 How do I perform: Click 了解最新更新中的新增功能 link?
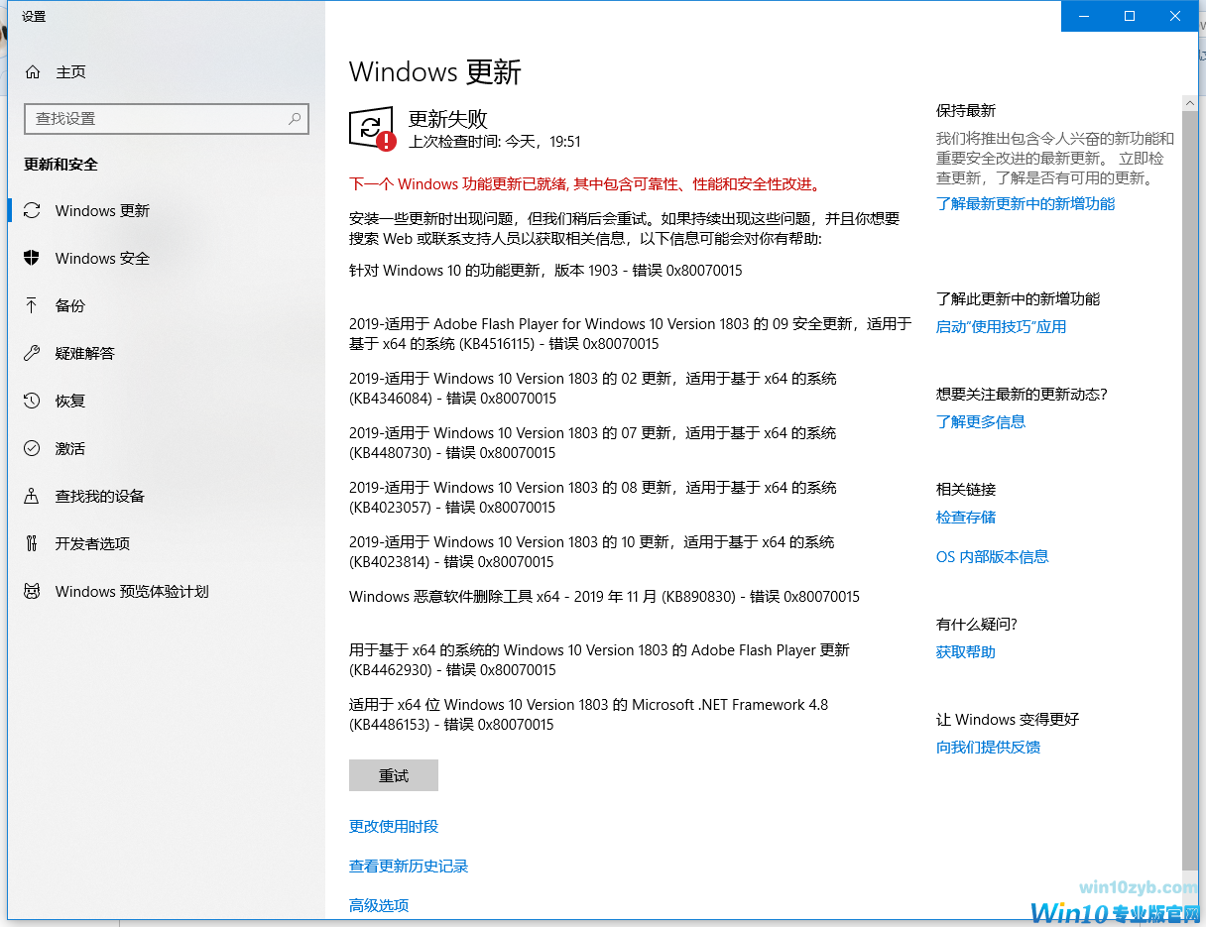(x=1025, y=203)
